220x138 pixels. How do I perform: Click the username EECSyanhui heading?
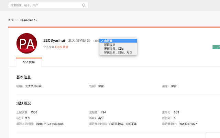[x=54, y=41]
